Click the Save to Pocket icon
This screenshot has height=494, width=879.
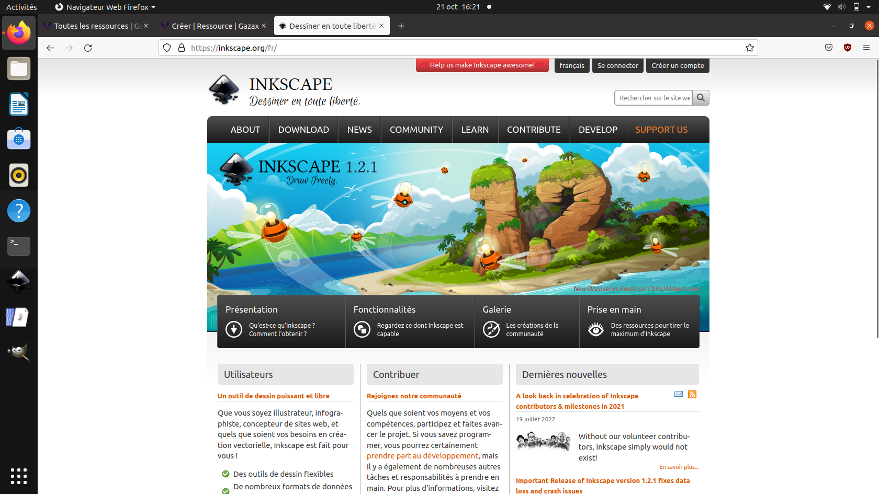tap(829, 48)
